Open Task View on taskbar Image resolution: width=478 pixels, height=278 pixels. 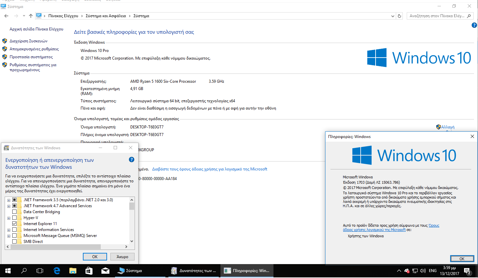point(40,271)
